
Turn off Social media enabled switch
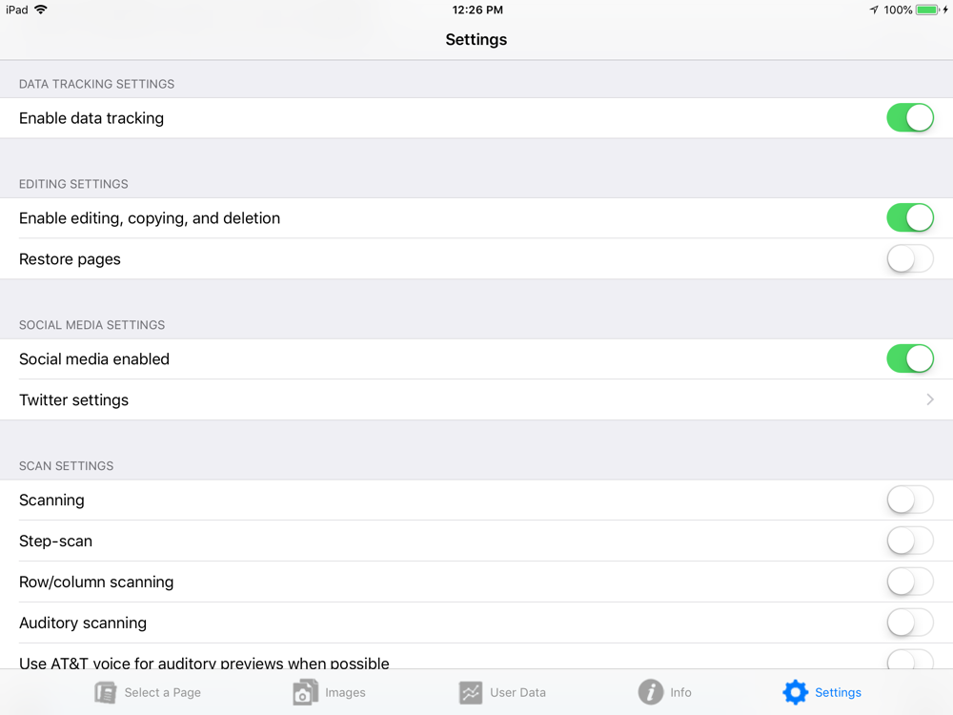(x=910, y=358)
